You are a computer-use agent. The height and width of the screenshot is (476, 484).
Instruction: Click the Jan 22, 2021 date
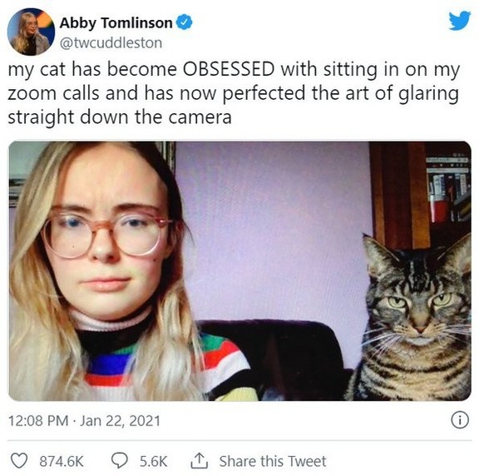point(120,421)
